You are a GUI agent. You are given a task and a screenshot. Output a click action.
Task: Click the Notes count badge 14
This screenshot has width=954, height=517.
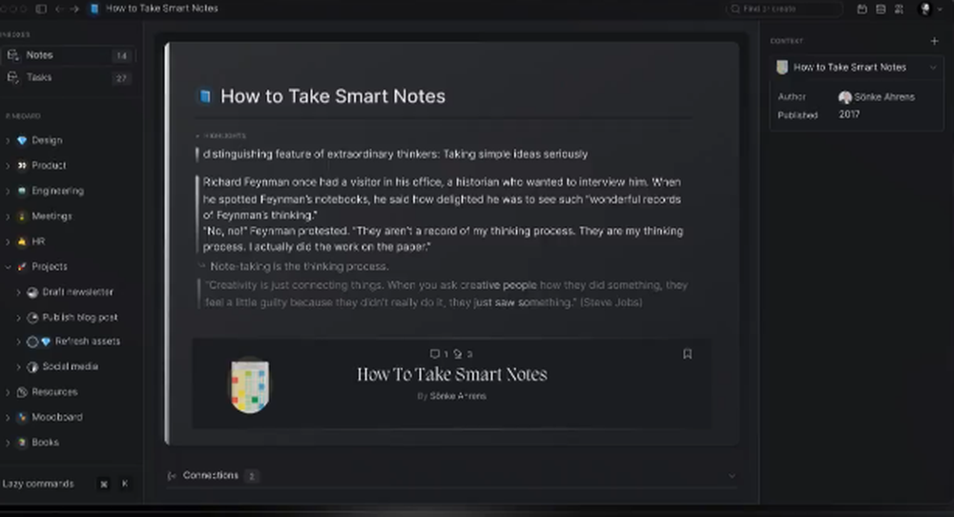(122, 56)
